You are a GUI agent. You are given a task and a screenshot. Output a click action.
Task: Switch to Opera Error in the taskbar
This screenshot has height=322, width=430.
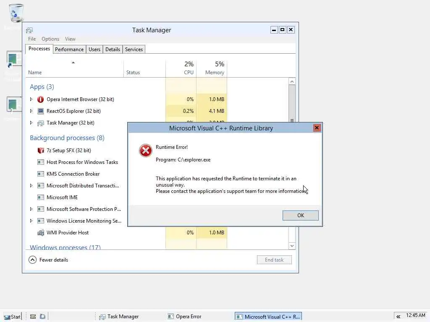coord(185,317)
